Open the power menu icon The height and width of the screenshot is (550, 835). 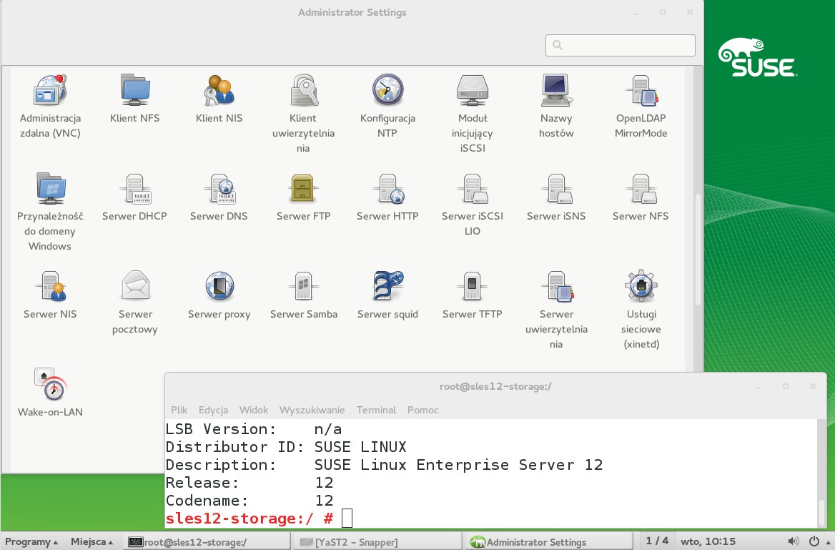814,541
